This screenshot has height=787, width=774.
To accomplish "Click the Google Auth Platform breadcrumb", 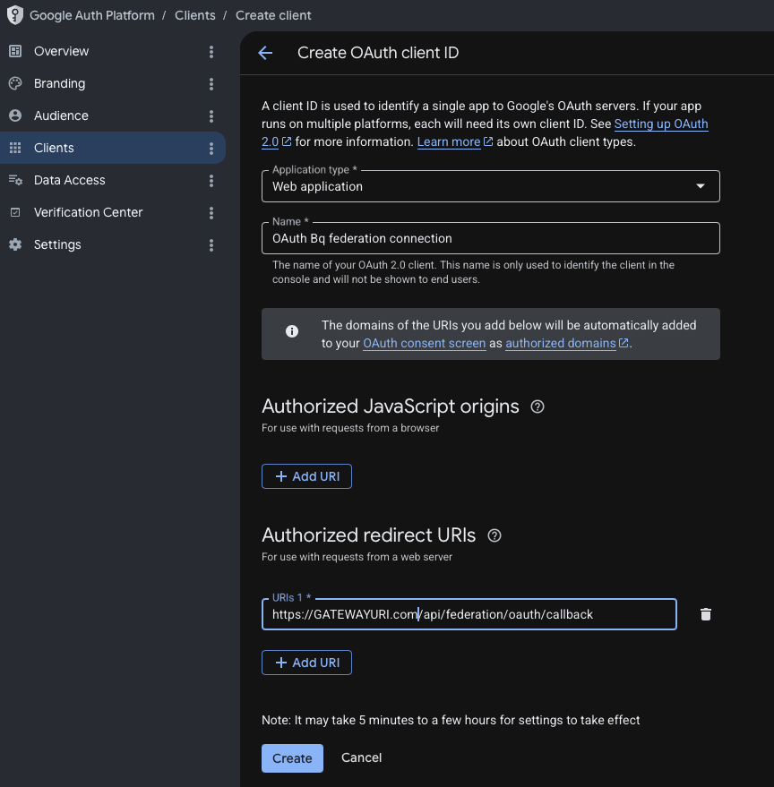I will (x=92, y=15).
